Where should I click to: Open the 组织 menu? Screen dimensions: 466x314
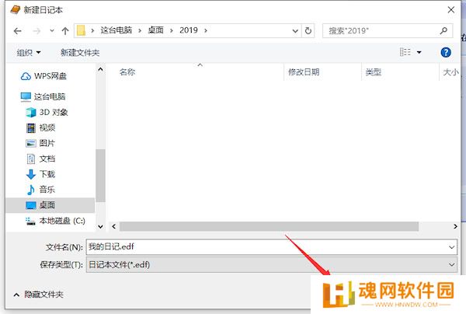point(29,53)
